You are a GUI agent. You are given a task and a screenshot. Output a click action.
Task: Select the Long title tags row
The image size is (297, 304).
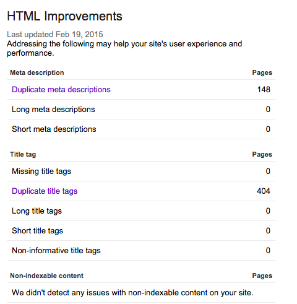141,211
